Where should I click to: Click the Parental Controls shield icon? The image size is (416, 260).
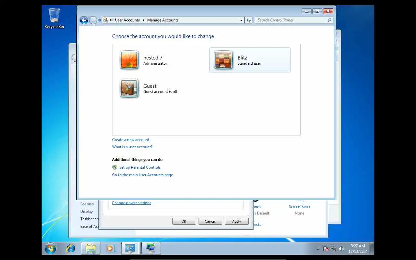pos(115,167)
